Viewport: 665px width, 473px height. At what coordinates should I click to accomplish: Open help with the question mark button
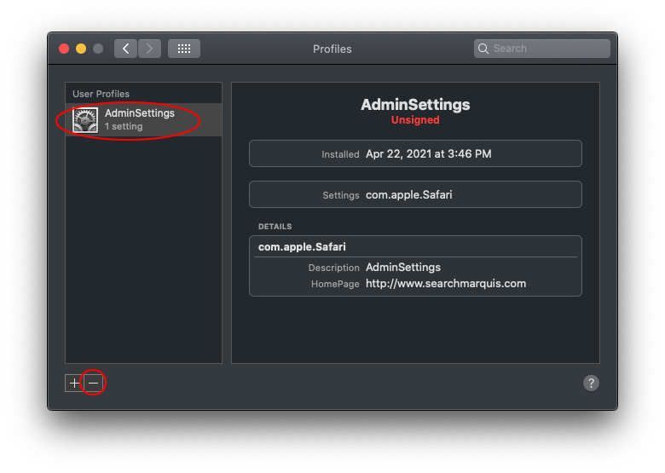point(591,384)
